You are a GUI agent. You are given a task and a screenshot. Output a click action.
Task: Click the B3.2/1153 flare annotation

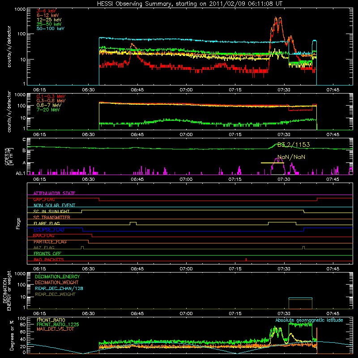coord(294,145)
